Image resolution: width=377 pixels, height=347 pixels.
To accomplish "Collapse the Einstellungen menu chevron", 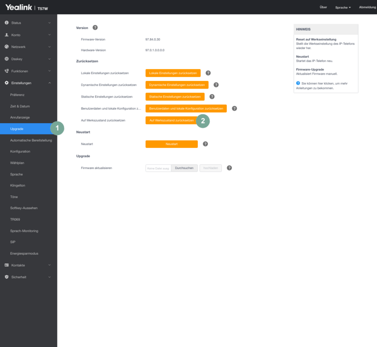I will [x=49, y=83].
